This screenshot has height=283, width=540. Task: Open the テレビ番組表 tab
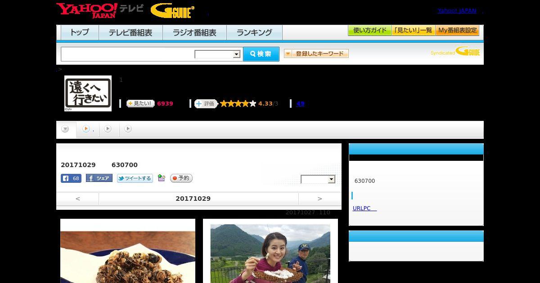[130, 32]
